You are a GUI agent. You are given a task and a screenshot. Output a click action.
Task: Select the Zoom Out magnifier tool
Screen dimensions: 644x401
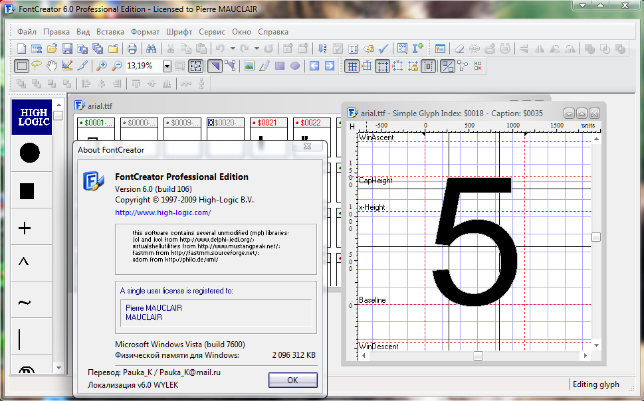(117, 66)
